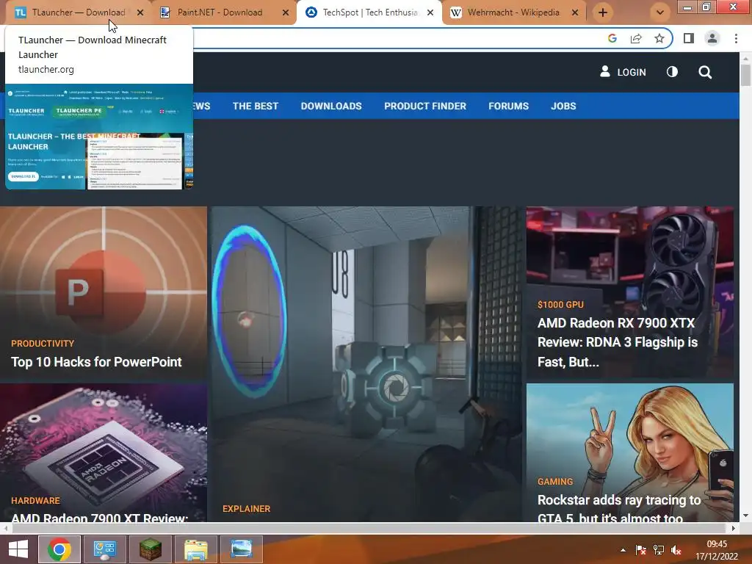This screenshot has width=752, height=564.
Task: Open the DOWNLOADS menu item
Action: click(331, 106)
